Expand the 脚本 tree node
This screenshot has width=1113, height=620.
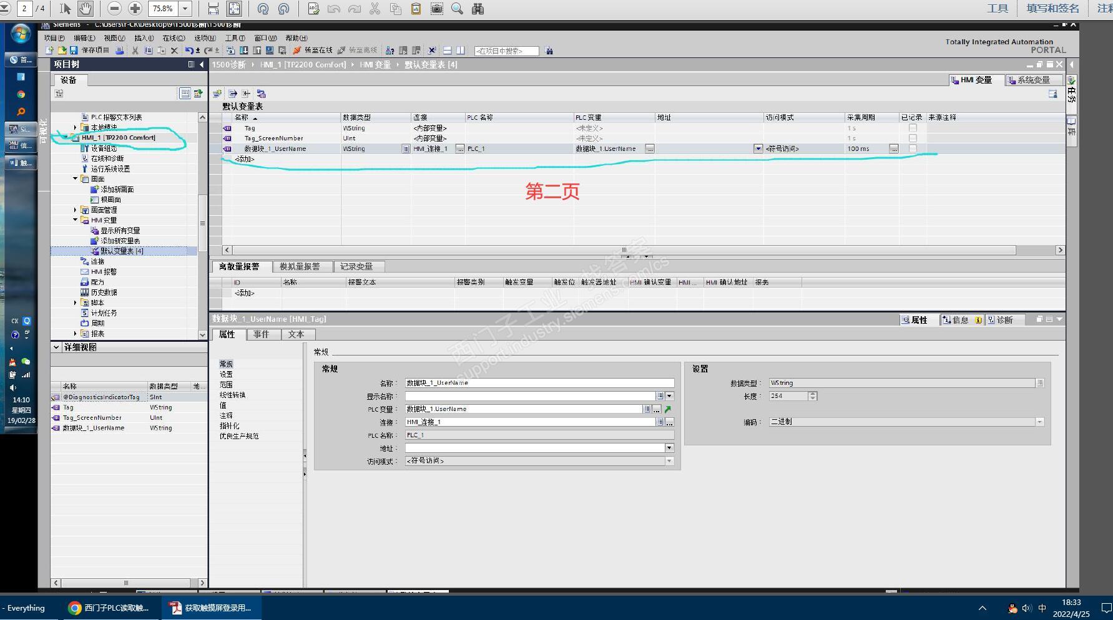tap(76, 303)
